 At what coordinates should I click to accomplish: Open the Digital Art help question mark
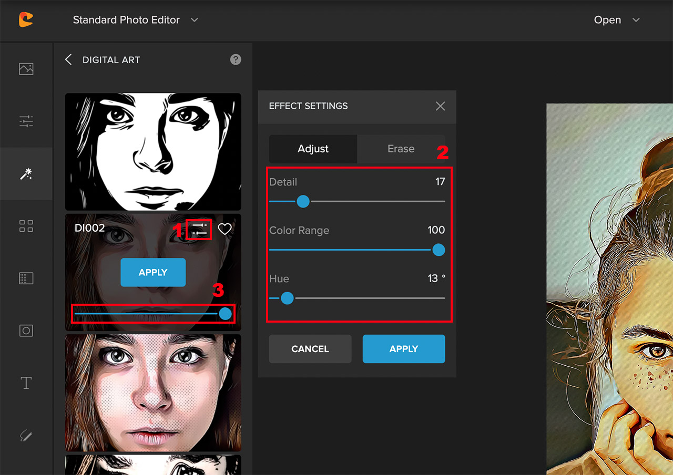point(236,59)
